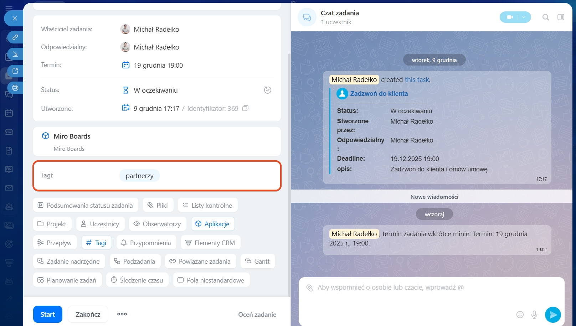Image resolution: width=576 pixels, height=326 pixels.
Task: Add the Listy kontrolne section
Action: point(207,205)
